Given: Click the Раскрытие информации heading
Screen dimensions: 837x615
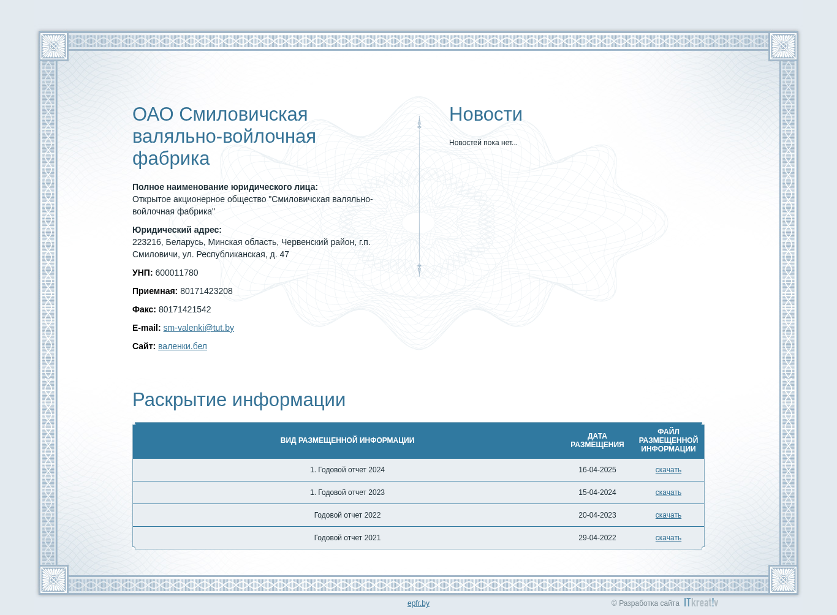Looking at the screenshot, I should [239, 399].
